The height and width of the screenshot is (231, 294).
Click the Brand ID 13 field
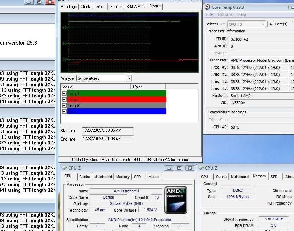tap(157, 197)
